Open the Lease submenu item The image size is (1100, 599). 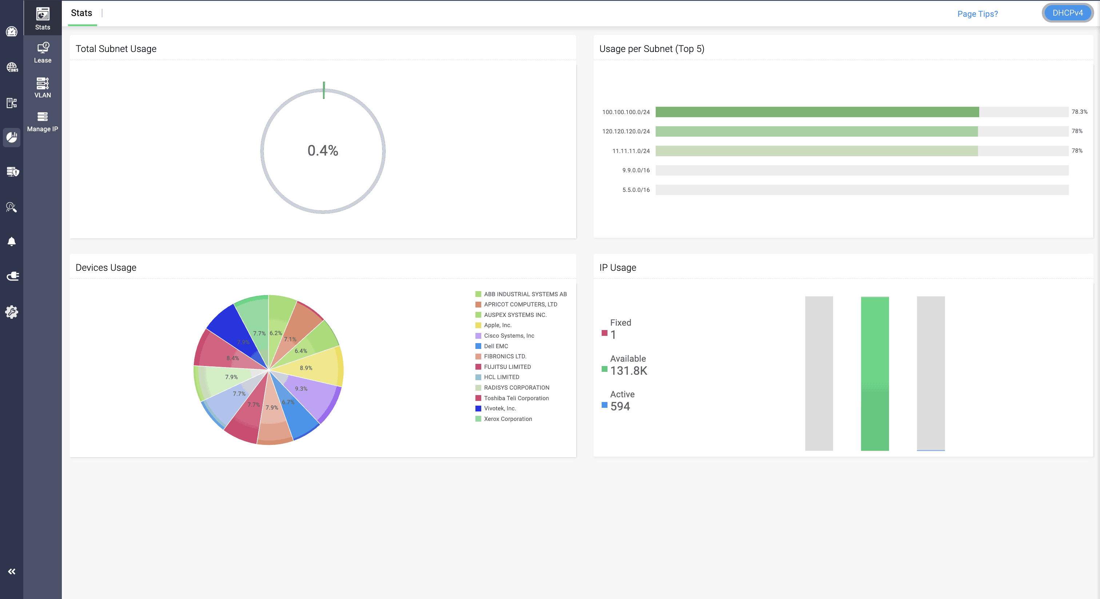pyautogui.click(x=43, y=53)
